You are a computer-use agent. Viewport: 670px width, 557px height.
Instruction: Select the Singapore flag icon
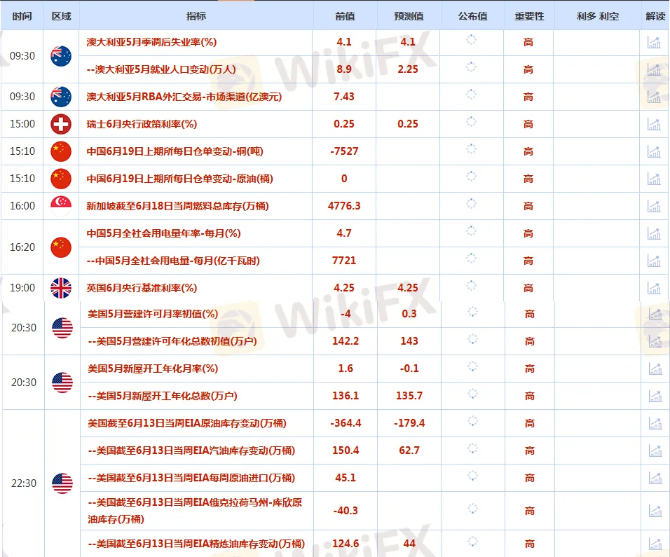[x=62, y=203]
